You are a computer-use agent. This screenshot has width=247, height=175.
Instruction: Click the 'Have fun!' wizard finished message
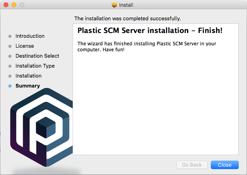(147, 47)
